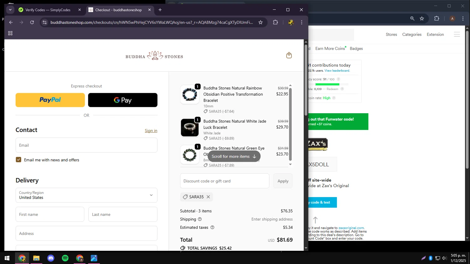Screen dimensions: 470x264
Task: Open a new browser tab
Action: [x=160, y=10]
